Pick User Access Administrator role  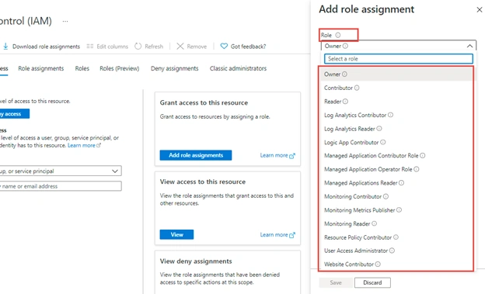click(397, 251)
